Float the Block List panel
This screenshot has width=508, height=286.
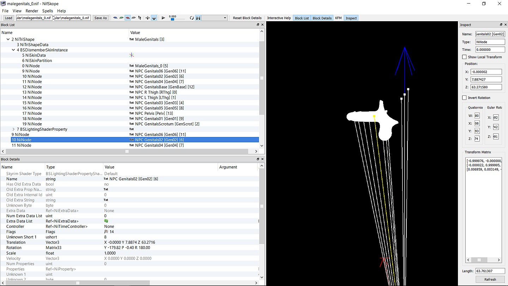(258, 25)
